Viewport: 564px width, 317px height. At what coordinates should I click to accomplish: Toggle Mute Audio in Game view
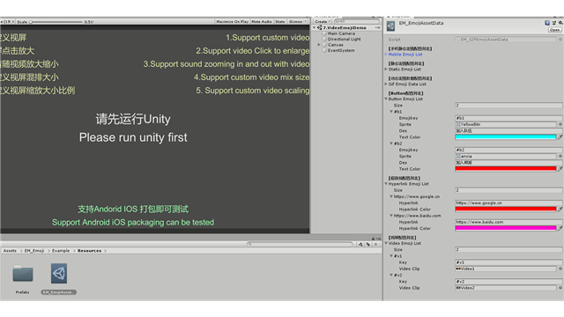(x=262, y=22)
